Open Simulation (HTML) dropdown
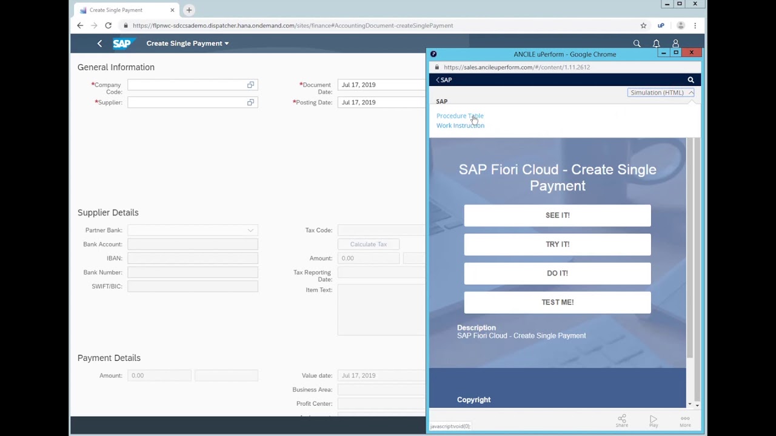The width and height of the screenshot is (776, 436). point(661,93)
